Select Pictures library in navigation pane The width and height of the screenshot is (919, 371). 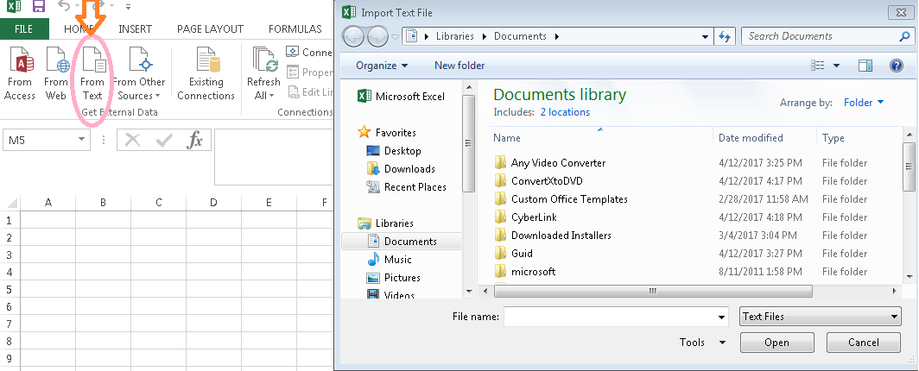[x=394, y=277]
